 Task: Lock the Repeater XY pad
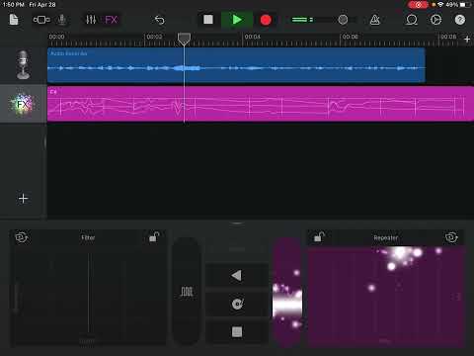(x=319, y=236)
